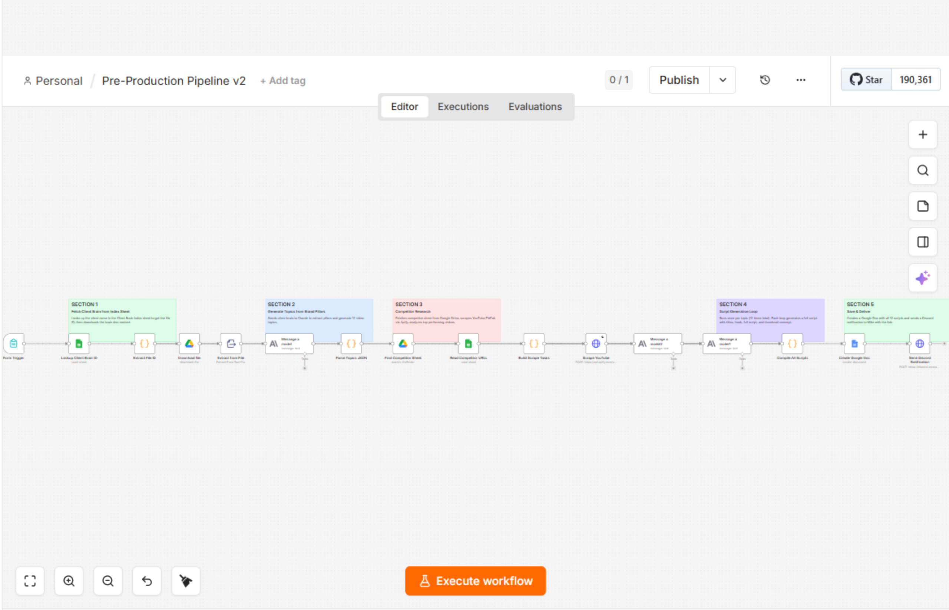The width and height of the screenshot is (949, 610).
Task: Add a node with the plus button
Action: (x=923, y=135)
